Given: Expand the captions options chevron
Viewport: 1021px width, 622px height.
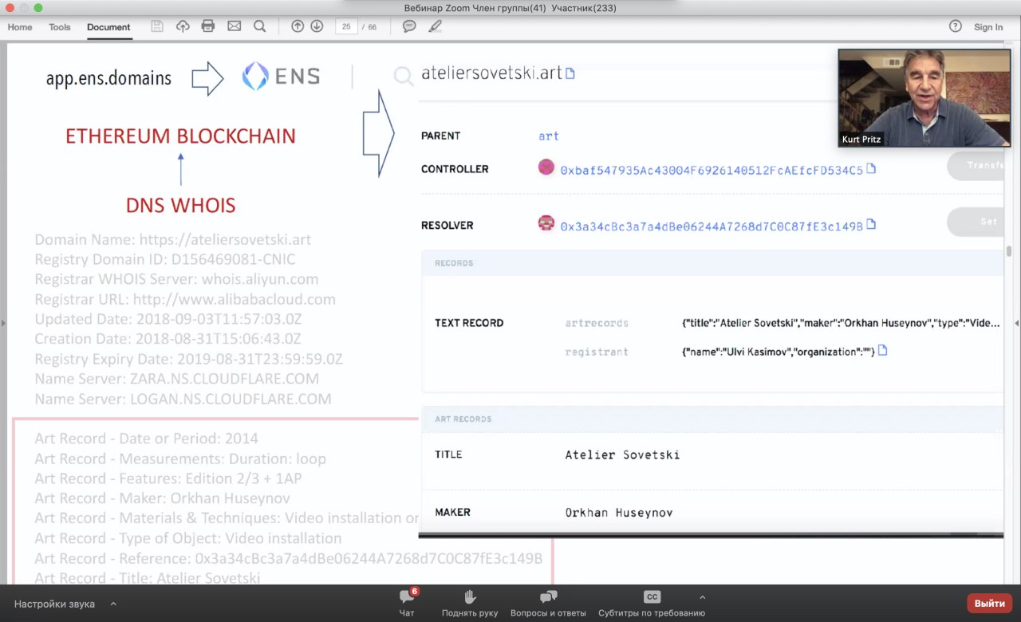Looking at the screenshot, I should [x=702, y=596].
